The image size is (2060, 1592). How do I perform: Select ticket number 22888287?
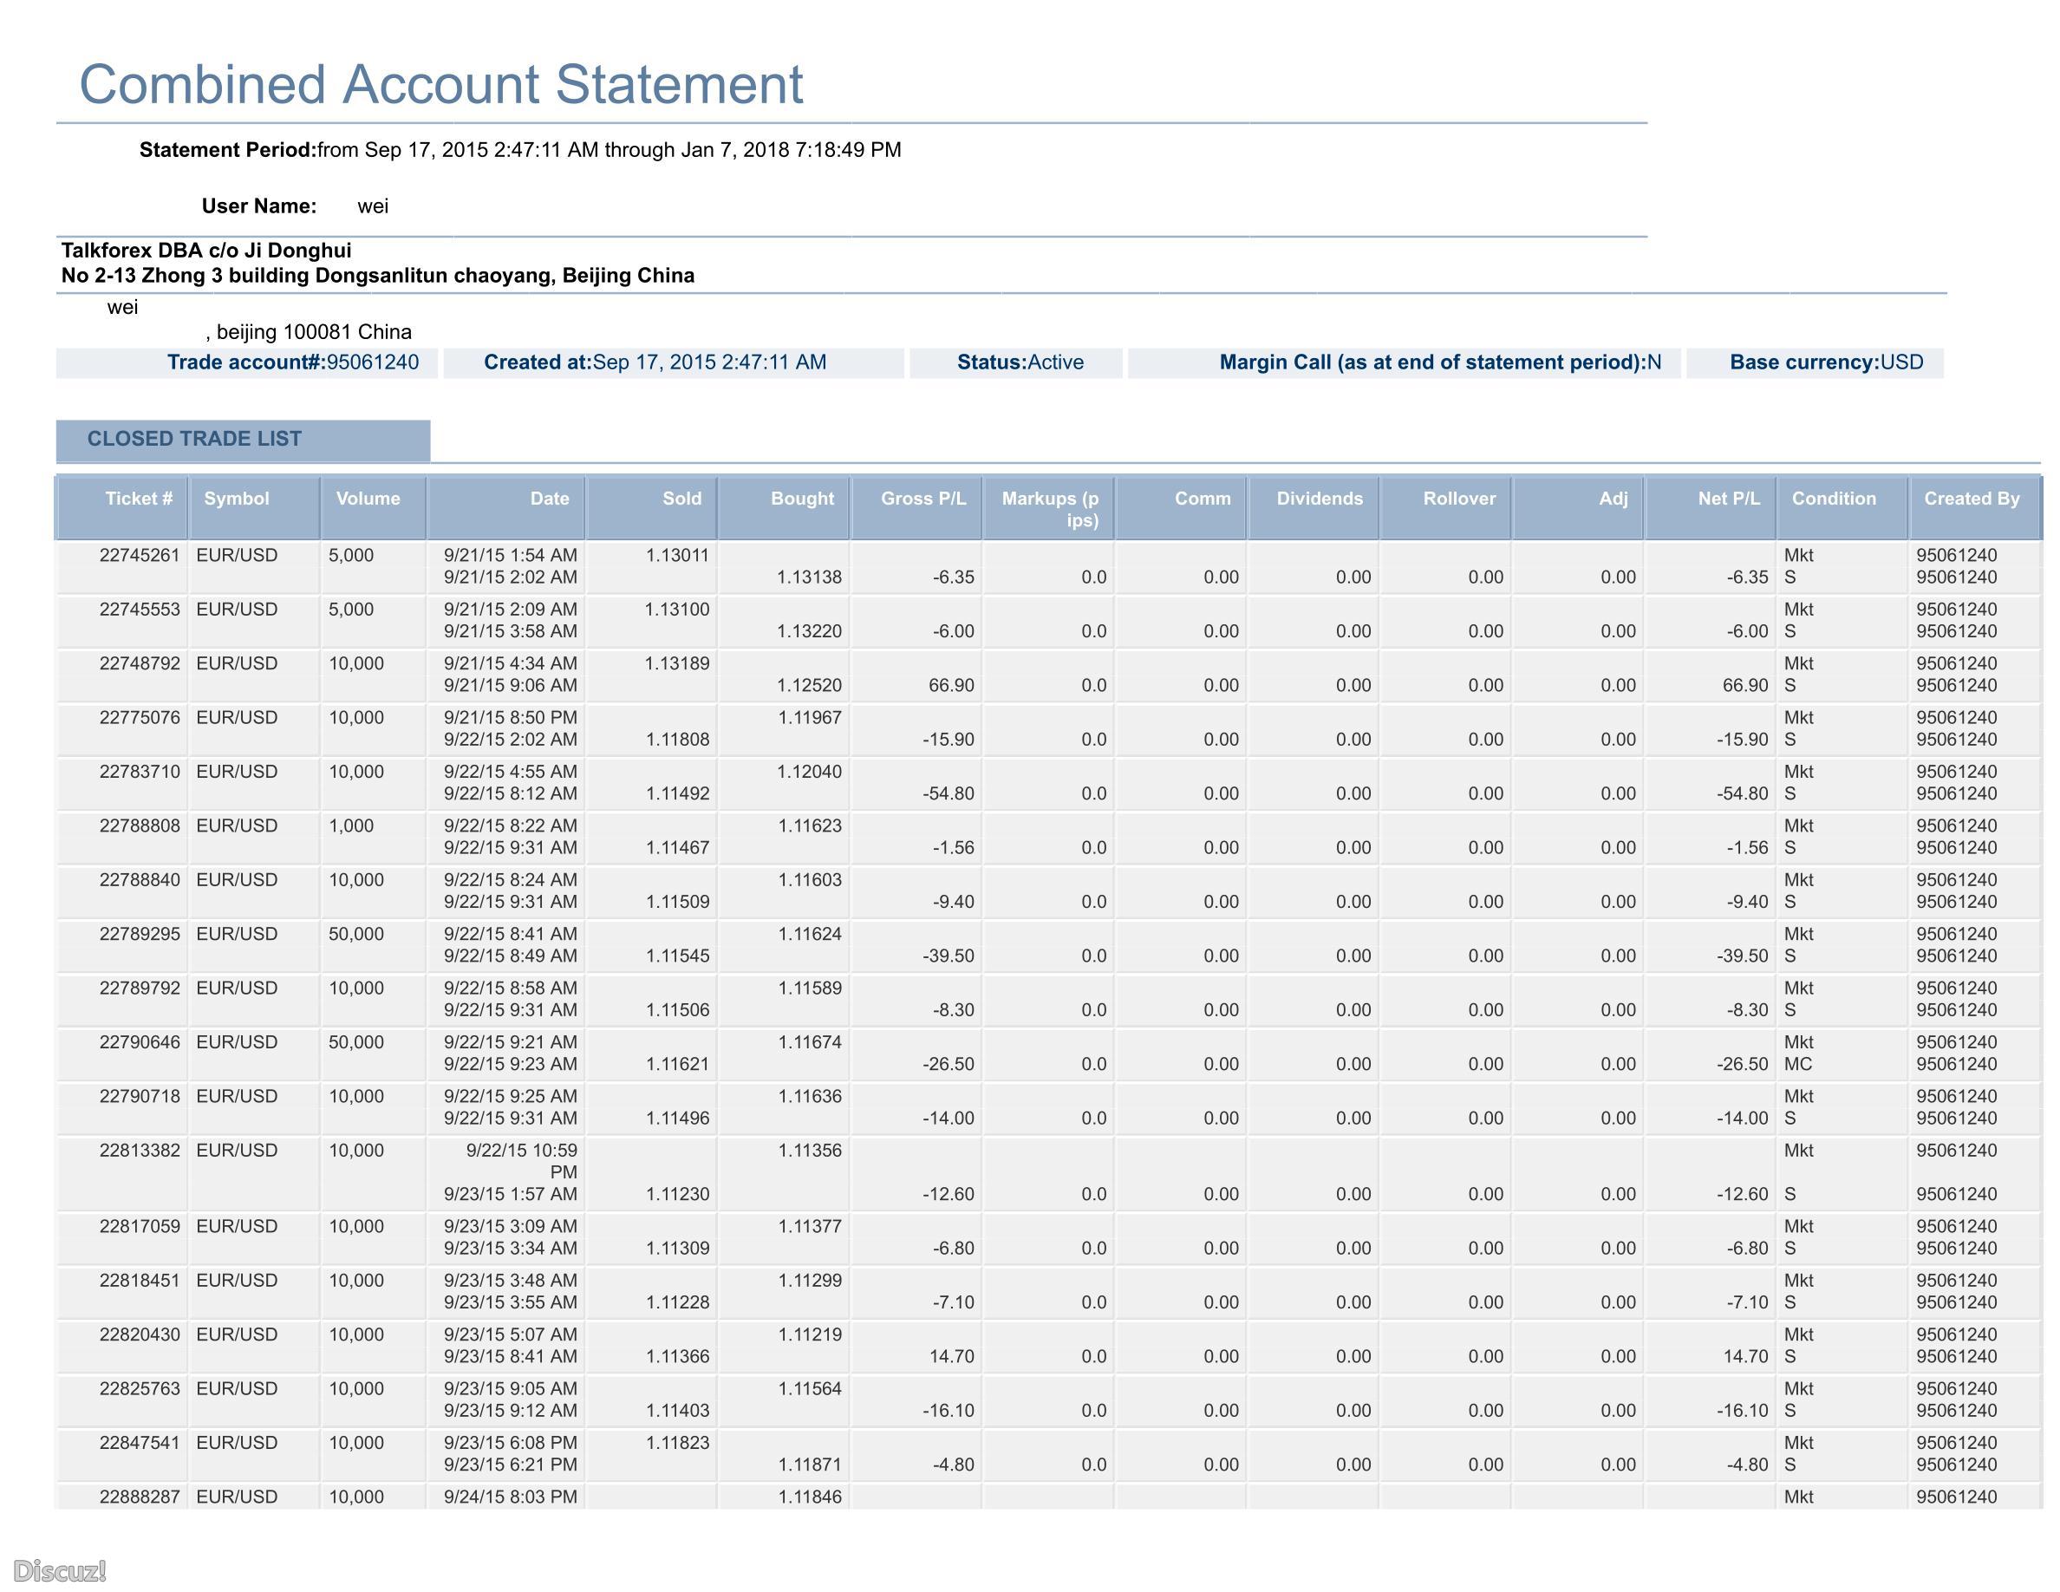(140, 1497)
